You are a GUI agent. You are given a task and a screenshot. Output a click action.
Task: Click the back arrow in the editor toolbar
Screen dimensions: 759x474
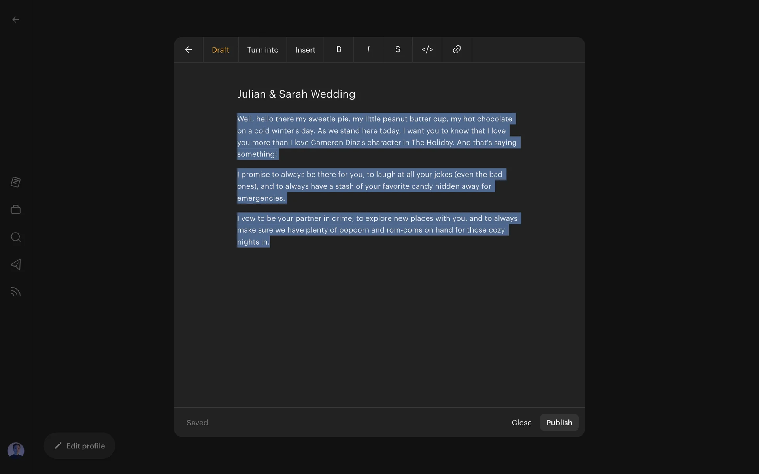pyautogui.click(x=189, y=49)
